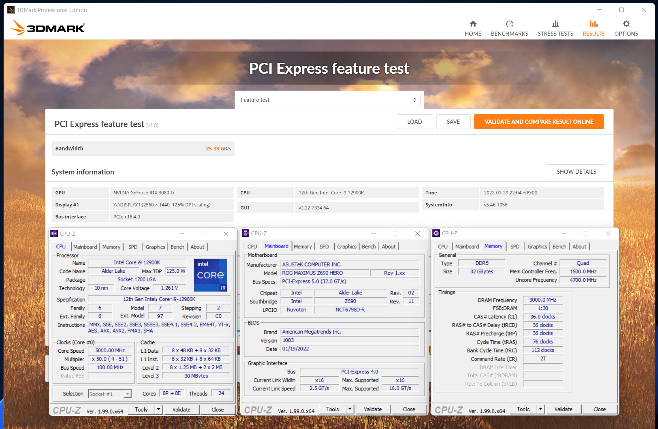Image resolution: width=658 pixels, height=429 pixels.
Task: Open 3DMark Options gear
Action: pyautogui.click(x=626, y=28)
